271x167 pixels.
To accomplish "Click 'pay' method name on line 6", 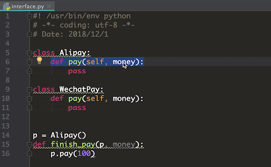I will [x=75, y=62].
